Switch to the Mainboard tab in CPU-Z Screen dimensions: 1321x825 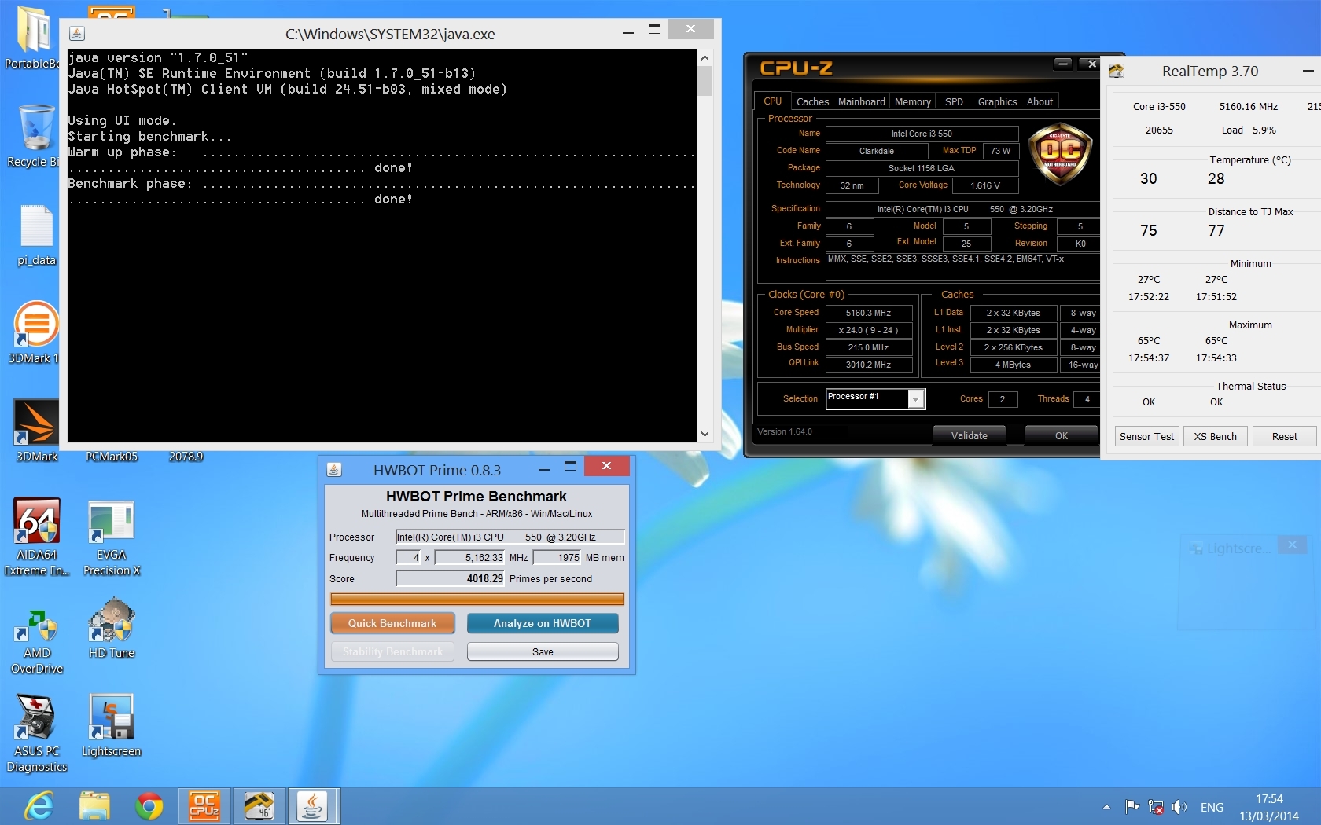[862, 101]
